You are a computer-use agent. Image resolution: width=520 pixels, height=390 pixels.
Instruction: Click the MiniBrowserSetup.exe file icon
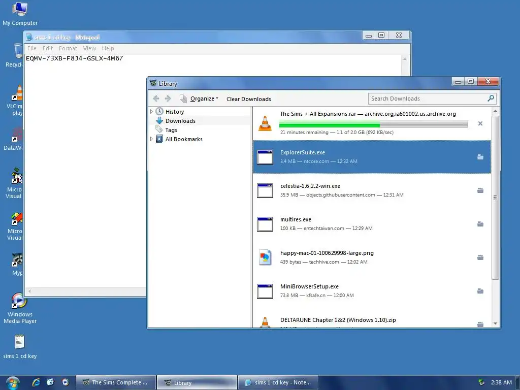265,291
